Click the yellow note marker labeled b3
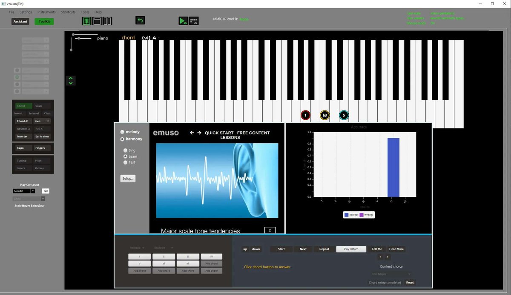This screenshot has width=511, height=295. pyautogui.click(x=324, y=115)
